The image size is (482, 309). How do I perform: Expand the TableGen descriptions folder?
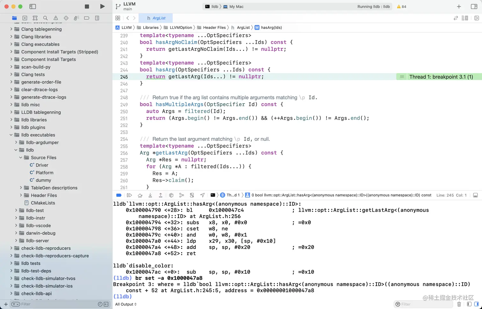click(x=21, y=188)
